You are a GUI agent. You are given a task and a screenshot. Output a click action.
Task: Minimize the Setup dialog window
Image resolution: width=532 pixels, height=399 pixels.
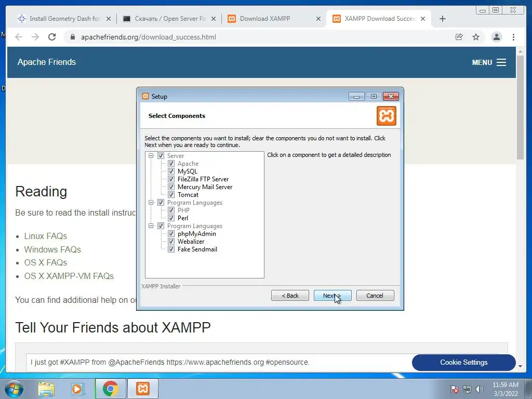[x=356, y=97]
